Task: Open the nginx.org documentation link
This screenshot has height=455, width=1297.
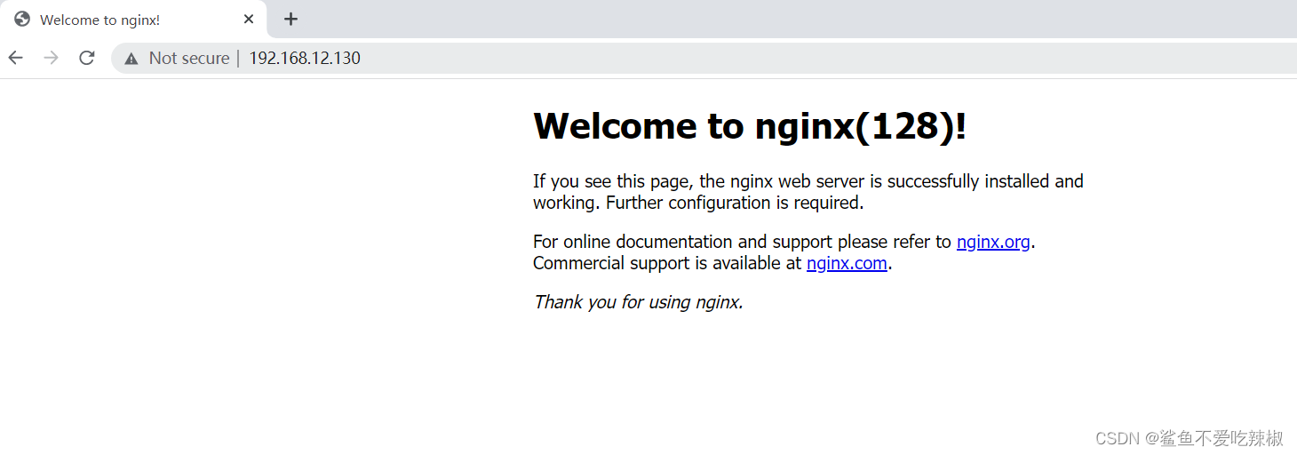Action: (992, 242)
